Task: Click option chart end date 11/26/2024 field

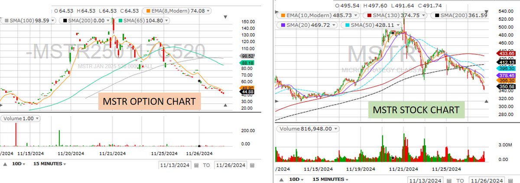Action: 230,165
